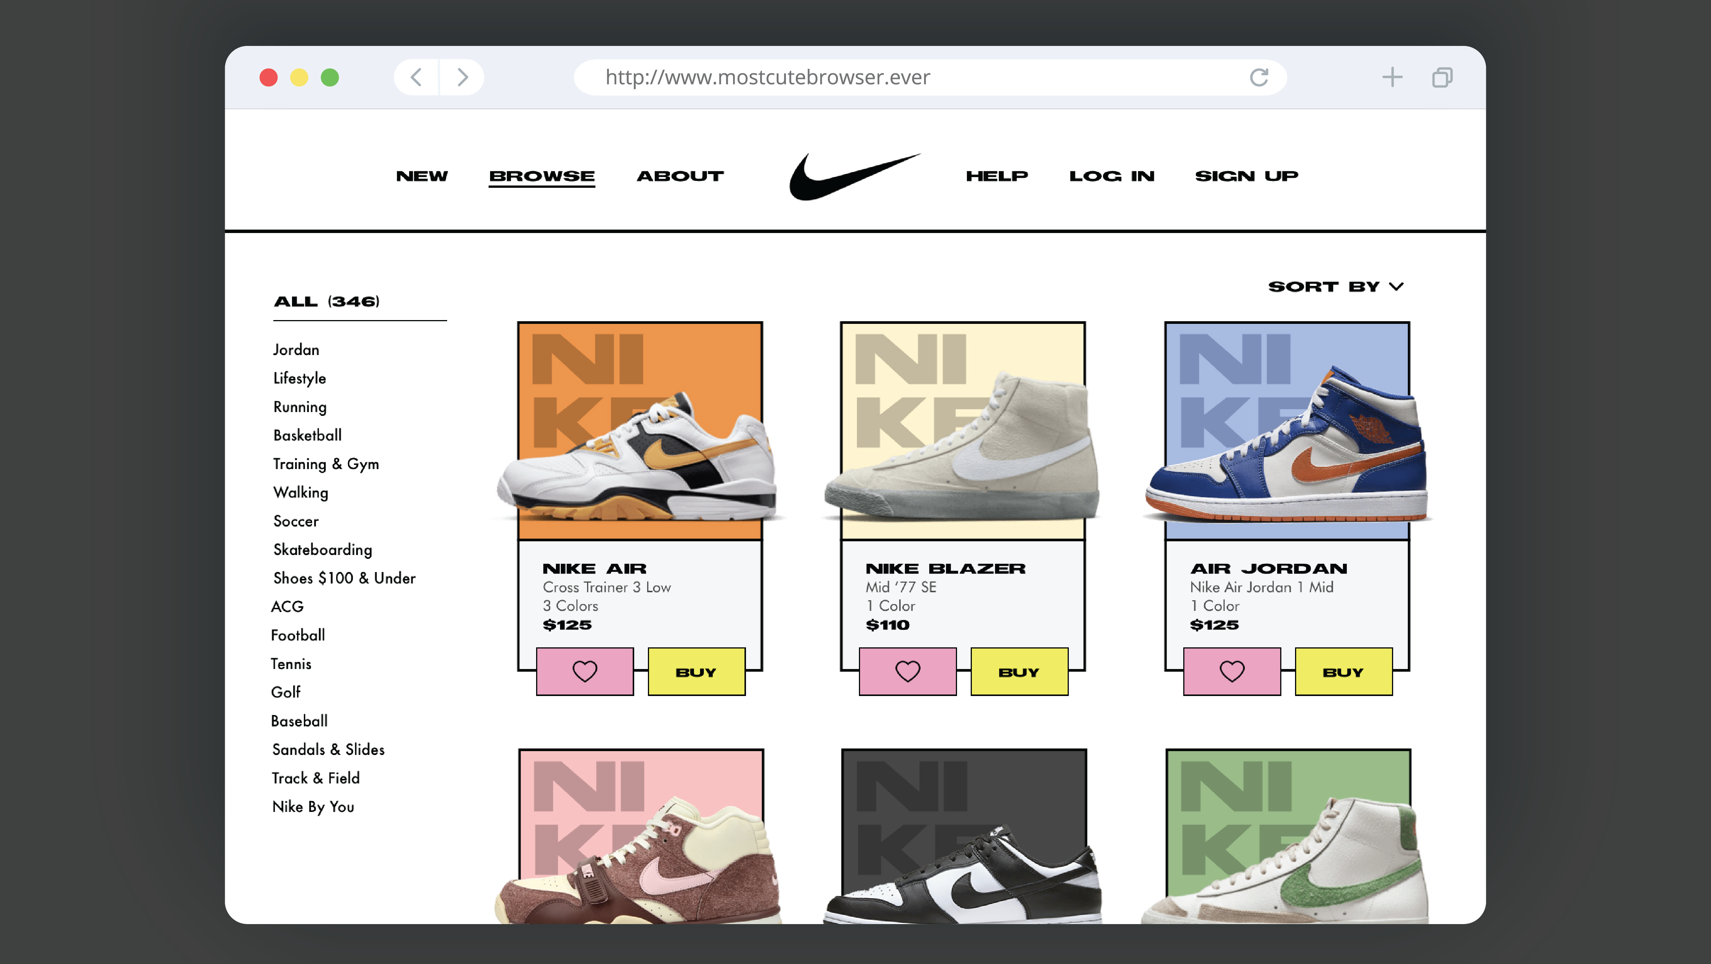Favorite the Nike Air Cross Trainer with heart
1711x964 pixels.
coord(584,671)
